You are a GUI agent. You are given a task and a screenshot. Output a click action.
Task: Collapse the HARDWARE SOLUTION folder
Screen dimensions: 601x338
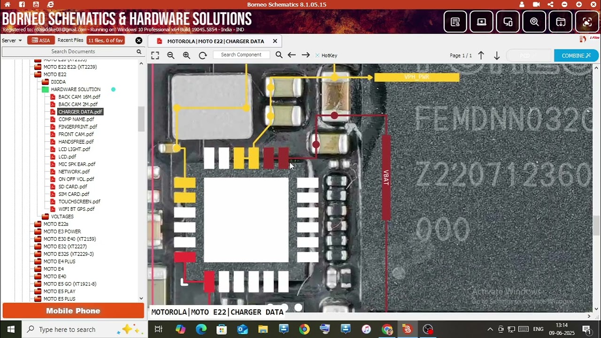pyautogui.click(x=76, y=90)
